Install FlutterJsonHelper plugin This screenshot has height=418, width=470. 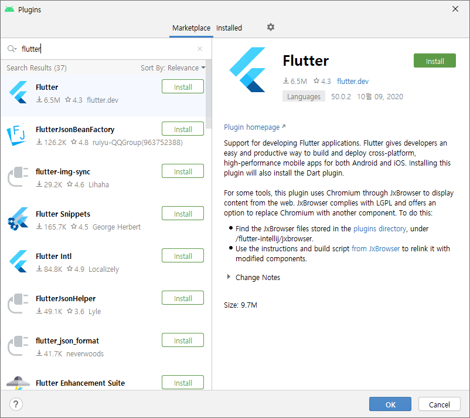pos(183,298)
